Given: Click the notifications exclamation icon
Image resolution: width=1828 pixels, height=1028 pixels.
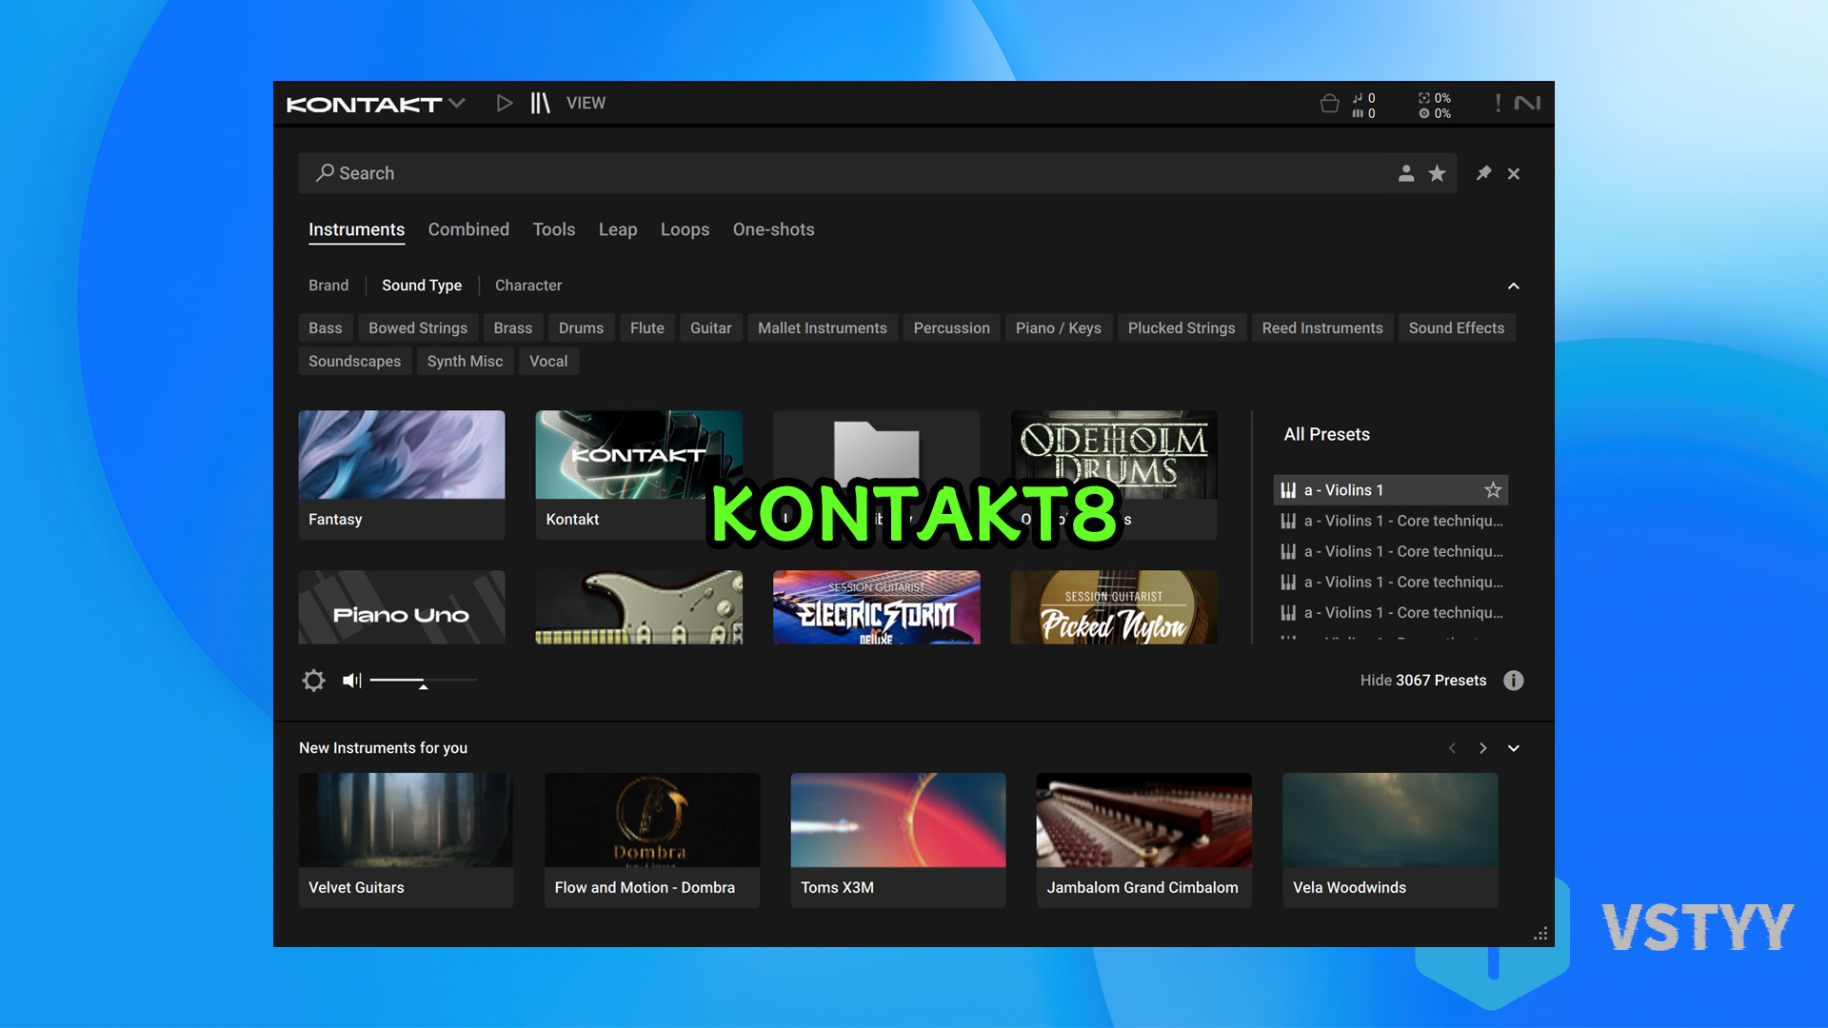Looking at the screenshot, I should point(1497,103).
